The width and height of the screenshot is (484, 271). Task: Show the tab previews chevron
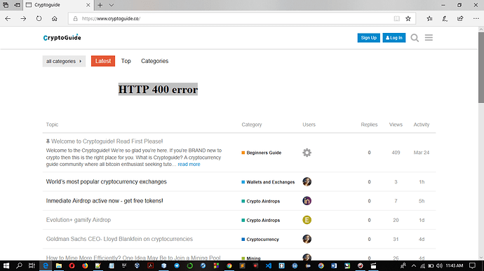[x=112, y=5]
